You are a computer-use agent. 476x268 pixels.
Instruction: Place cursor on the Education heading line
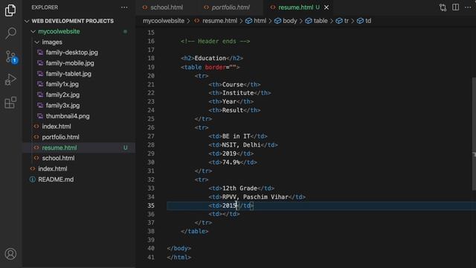click(211, 58)
